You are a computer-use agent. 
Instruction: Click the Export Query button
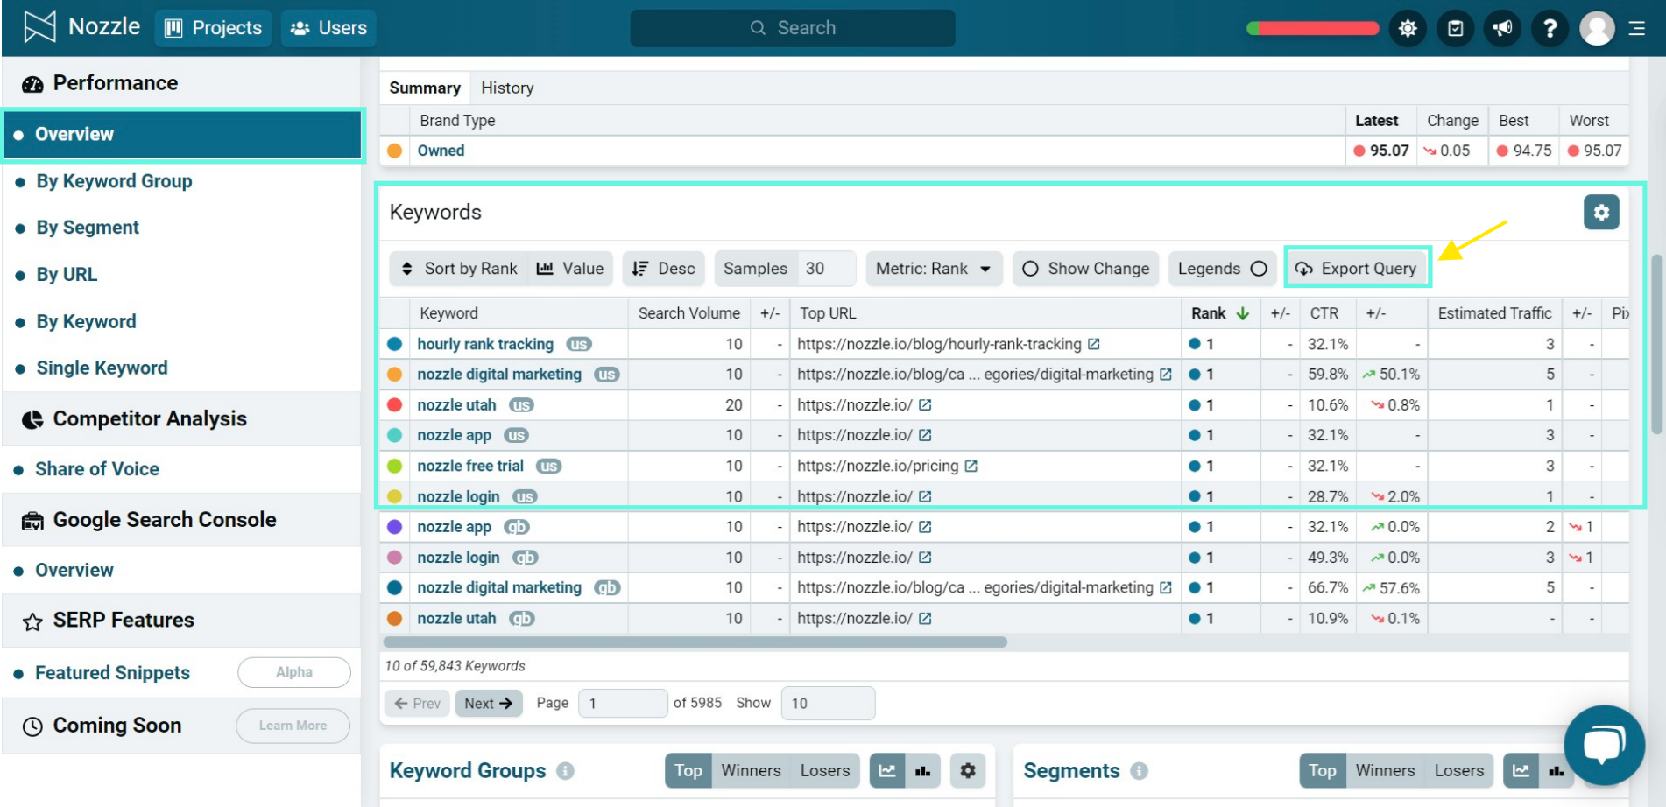pyautogui.click(x=1358, y=269)
